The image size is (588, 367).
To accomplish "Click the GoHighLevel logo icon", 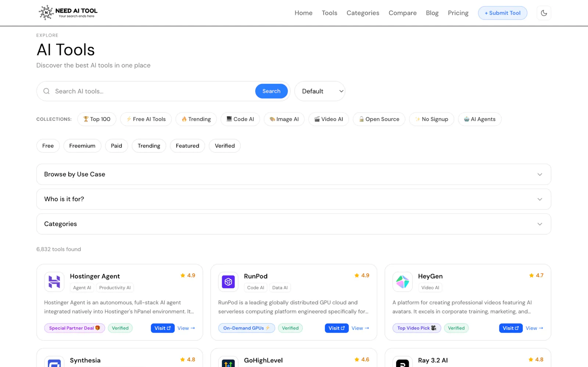I will tap(228, 362).
